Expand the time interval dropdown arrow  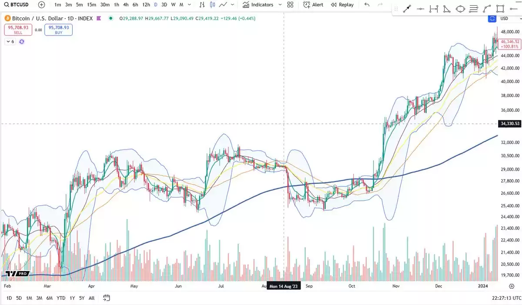[190, 4]
